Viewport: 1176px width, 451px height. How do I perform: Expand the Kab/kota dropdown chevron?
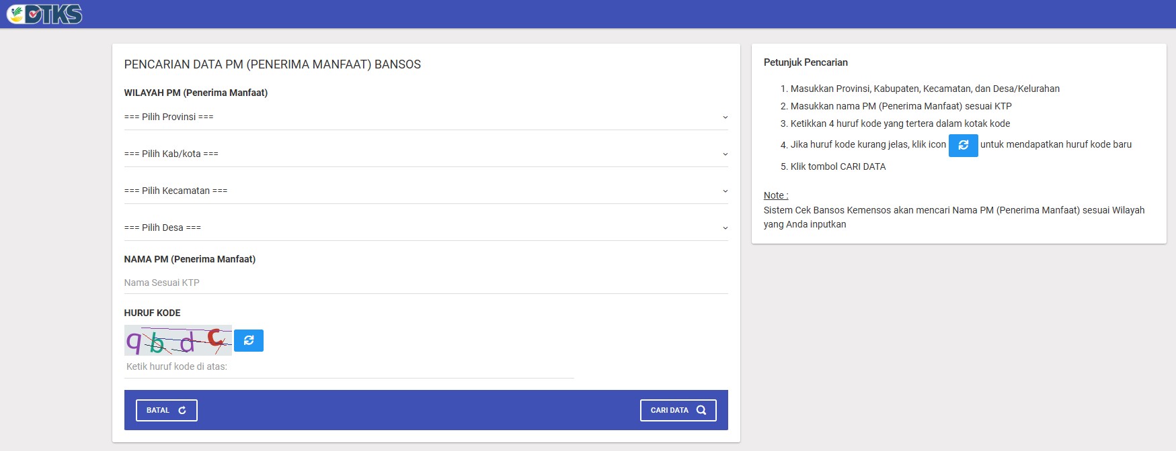725,154
